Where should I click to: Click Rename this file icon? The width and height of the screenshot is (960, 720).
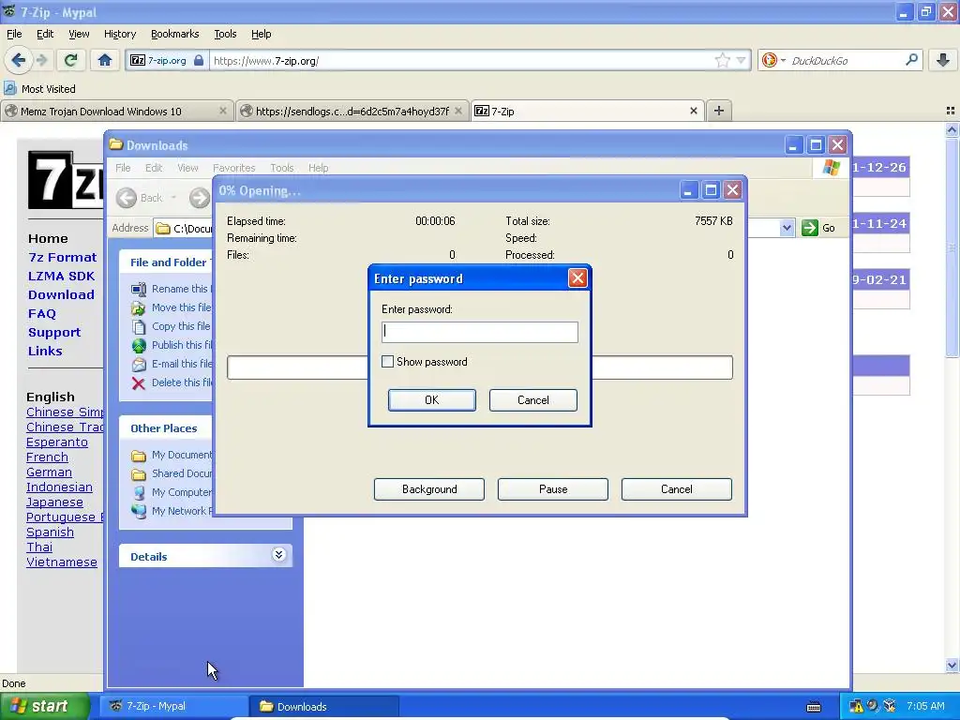pyautogui.click(x=139, y=289)
